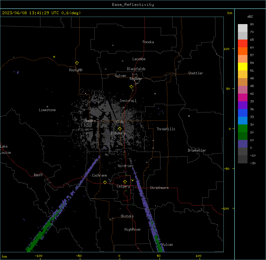Select the Limestone label

click(x=47, y=110)
